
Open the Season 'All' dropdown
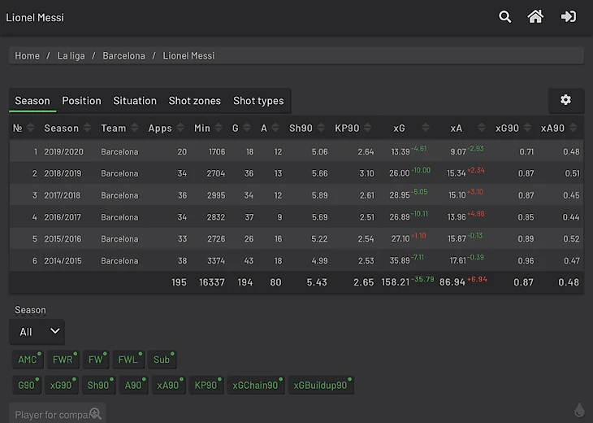(37, 332)
